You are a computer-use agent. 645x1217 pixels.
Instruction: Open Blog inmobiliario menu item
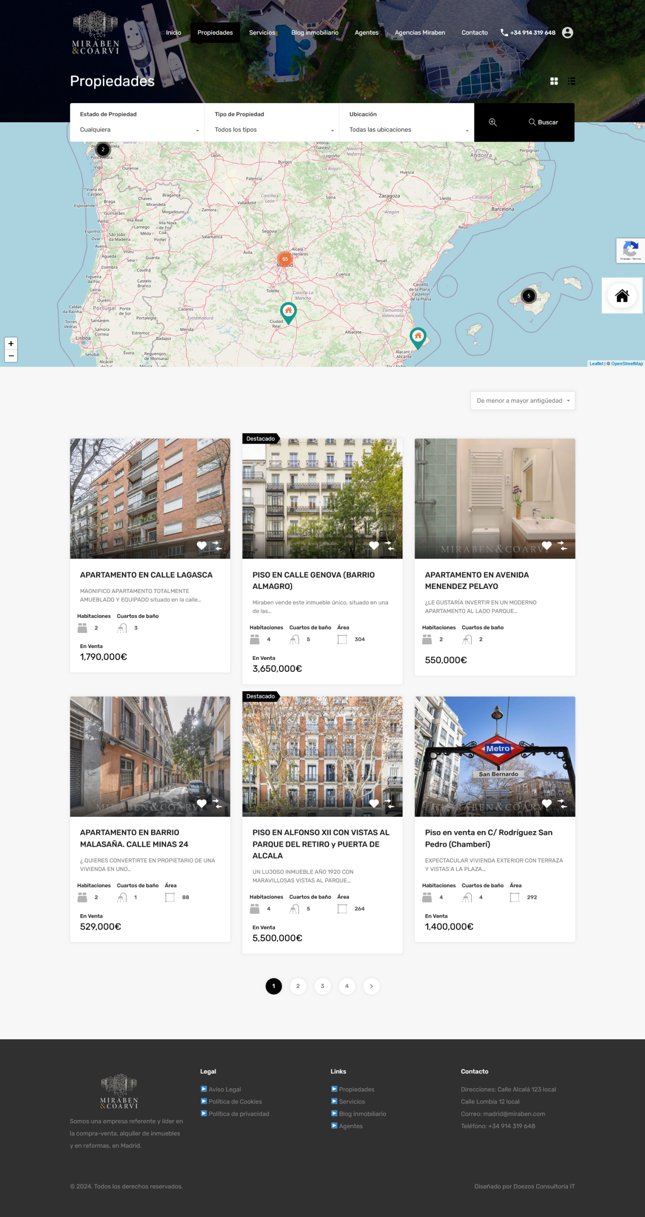[x=315, y=33]
